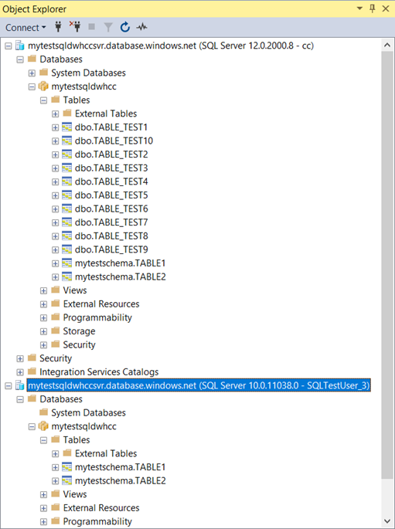Click the Refresh icon in toolbar
Image resolution: width=395 pixels, height=529 pixels.
[125, 27]
